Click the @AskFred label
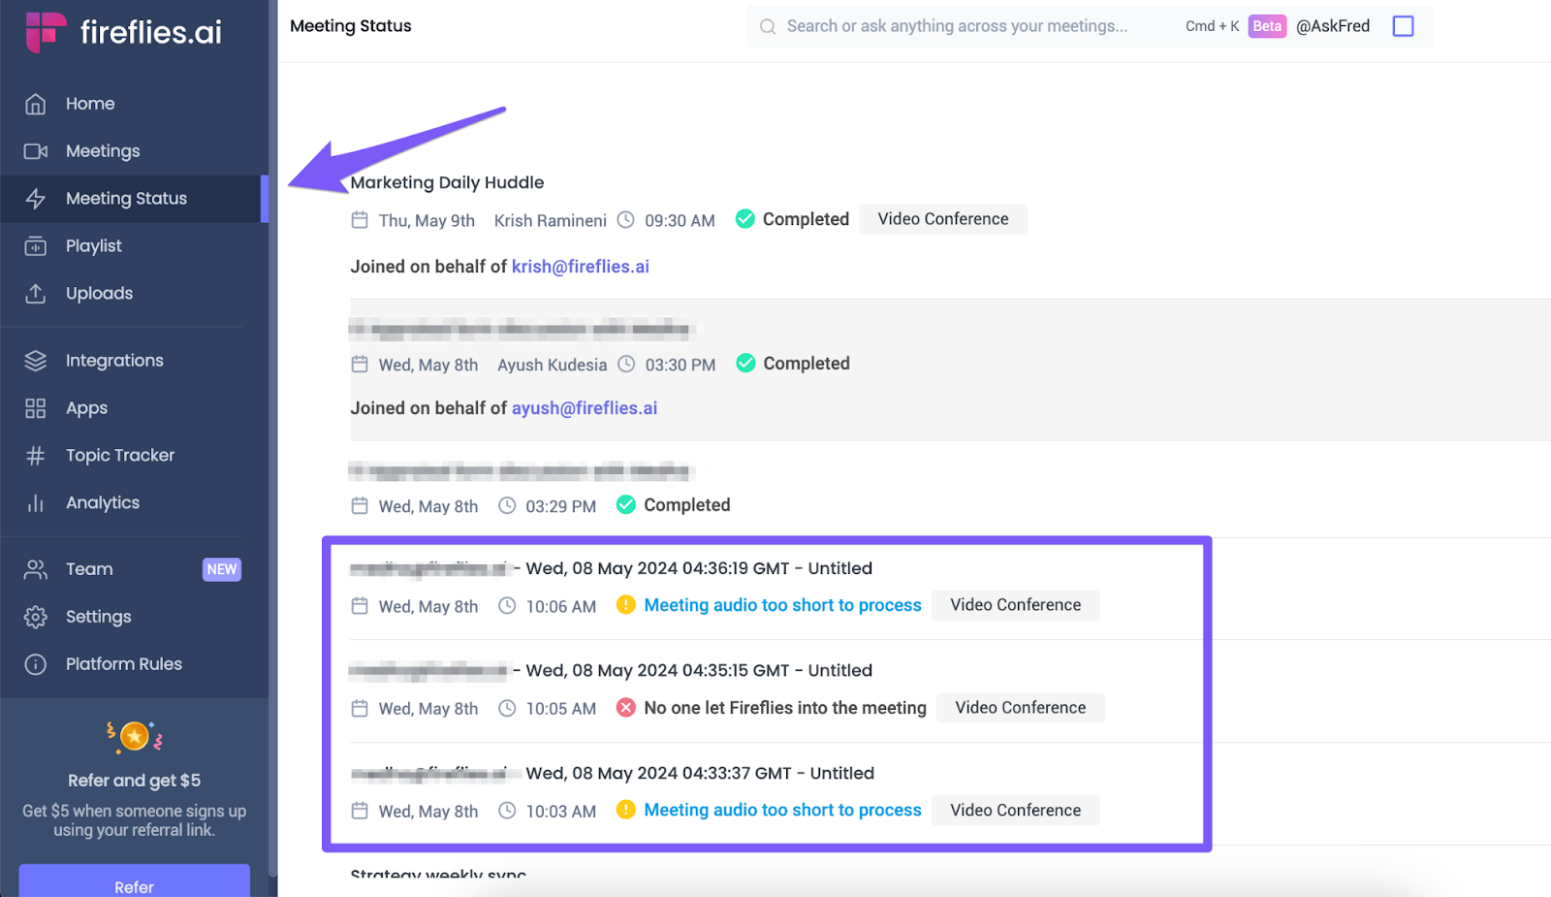Viewport: 1551px width, 897px height. pyautogui.click(x=1333, y=26)
